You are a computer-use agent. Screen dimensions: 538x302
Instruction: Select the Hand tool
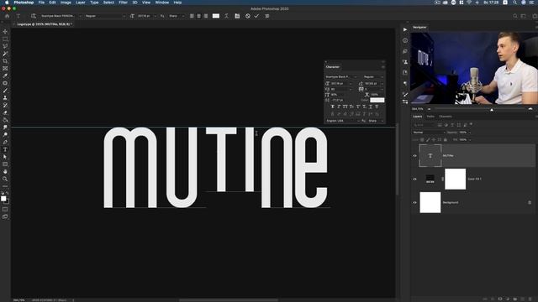(5, 171)
